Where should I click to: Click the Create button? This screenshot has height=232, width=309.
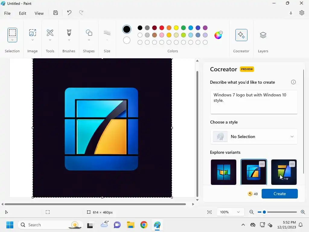[280, 194]
